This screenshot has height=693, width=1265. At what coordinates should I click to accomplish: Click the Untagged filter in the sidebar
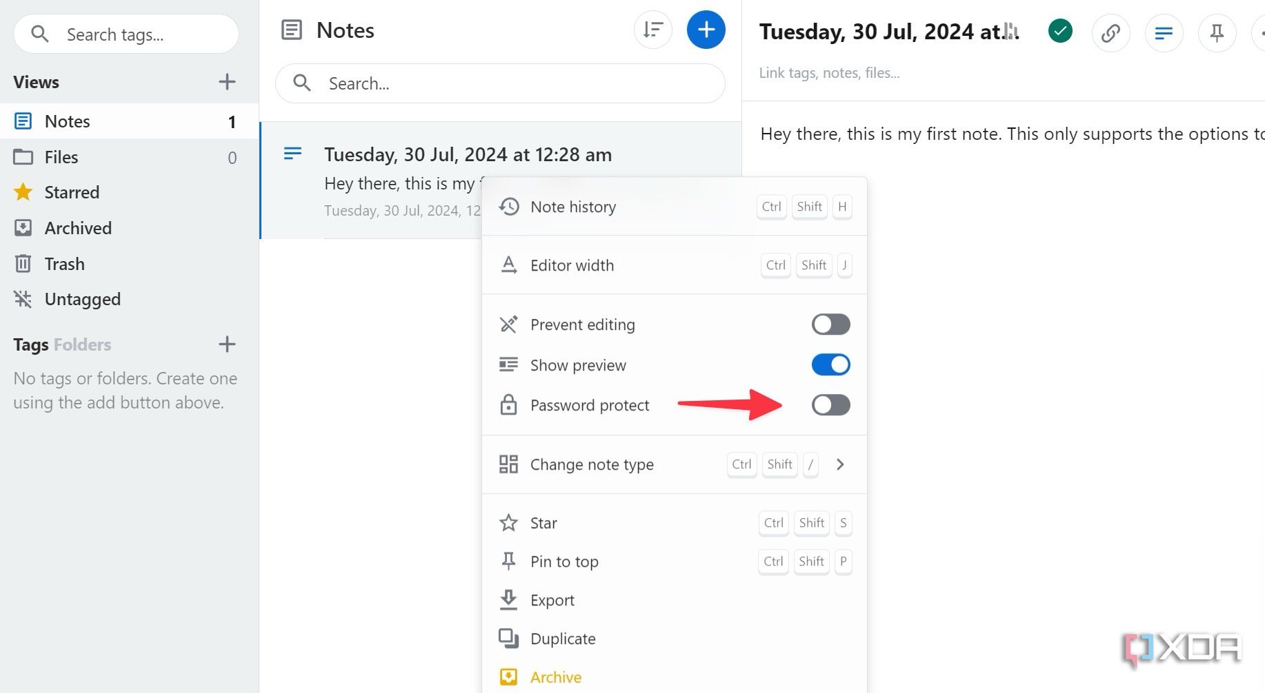[x=82, y=299]
